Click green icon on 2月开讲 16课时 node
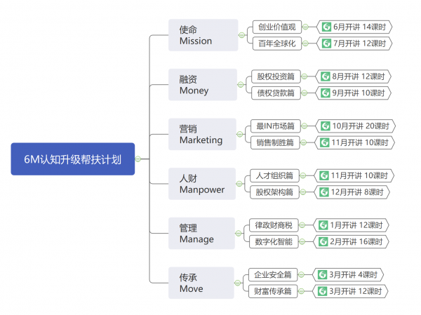Image resolution: width=421 pixels, height=315 pixels. pos(323,241)
